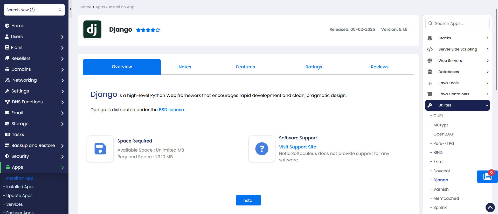The height and width of the screenshot is (214, 498).
Task: Open the floating notifications icon with badge
Action: [x=487, y=176]
